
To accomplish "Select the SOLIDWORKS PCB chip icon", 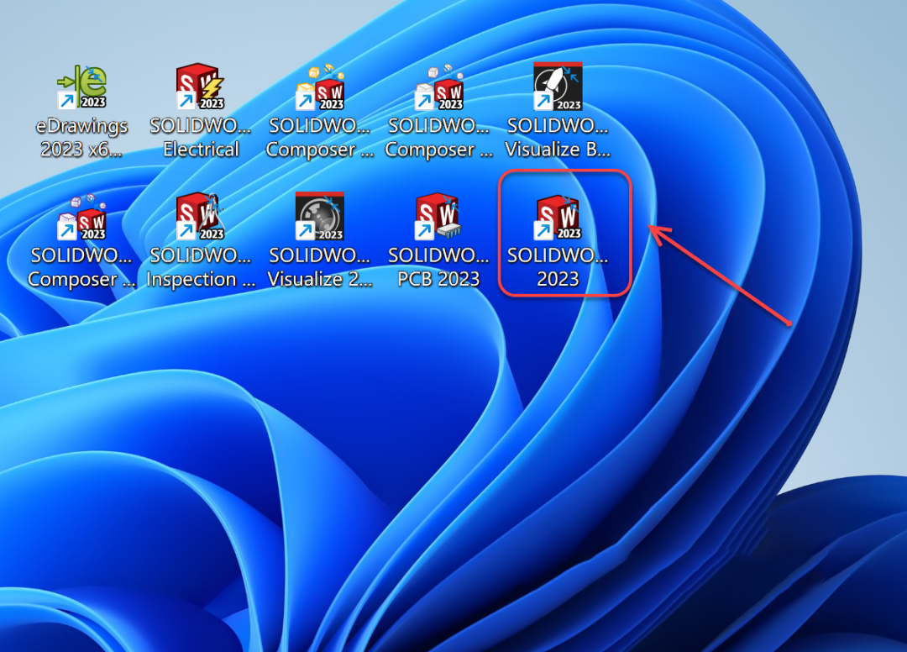I will pos(439,217).
